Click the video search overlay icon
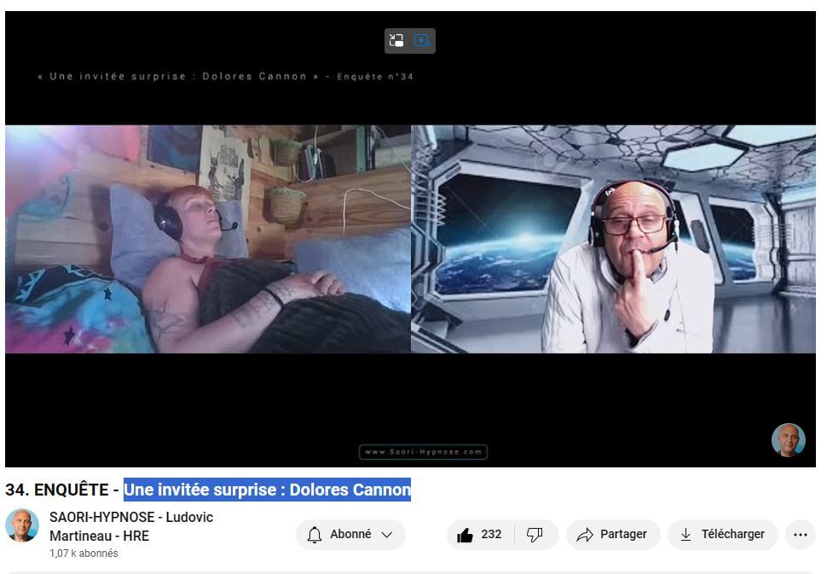 point(422,41)
